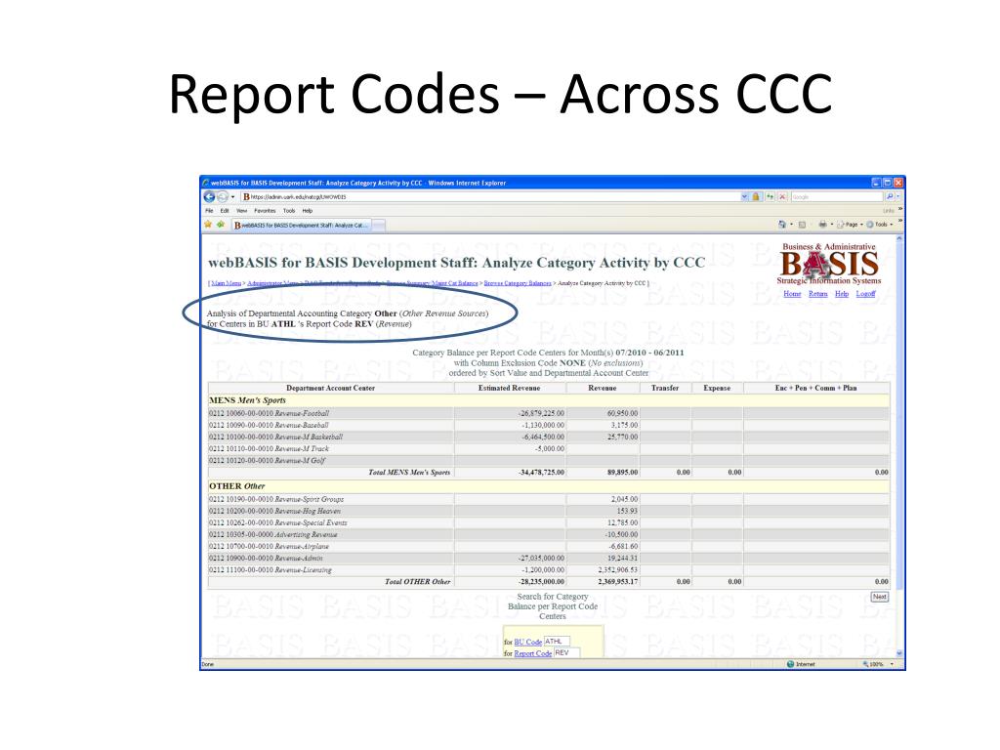Click the Add to Favorites icon
The image size is (1000, 750).
(x=220, y=225)
